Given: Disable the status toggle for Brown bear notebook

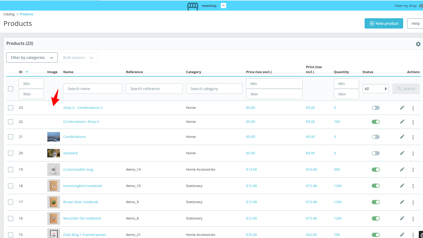Looking at the screenshot, I should coord(375,202).
